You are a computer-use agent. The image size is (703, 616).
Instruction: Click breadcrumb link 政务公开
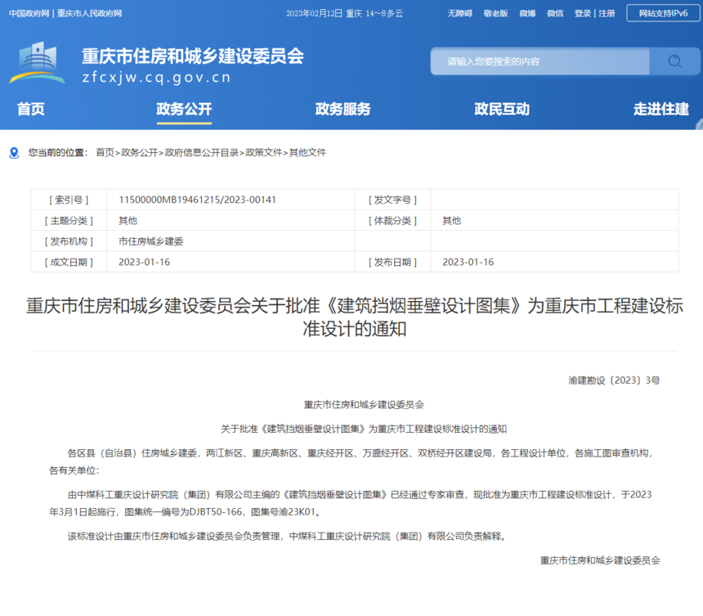point(140,152)
